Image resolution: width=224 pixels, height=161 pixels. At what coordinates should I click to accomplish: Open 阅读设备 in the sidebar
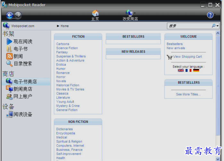click(x=23, y=114)
